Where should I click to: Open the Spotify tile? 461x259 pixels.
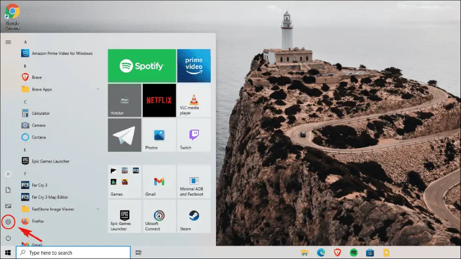coord(142,66)
